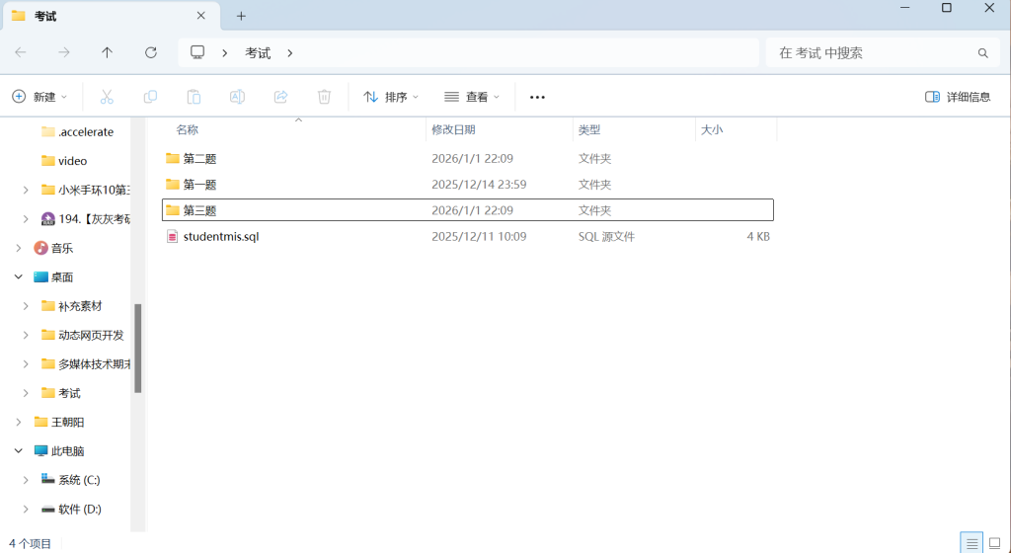Collapse the 桌面 tree node
This screenshot has height=553, width=1011.
pos(19,277)
